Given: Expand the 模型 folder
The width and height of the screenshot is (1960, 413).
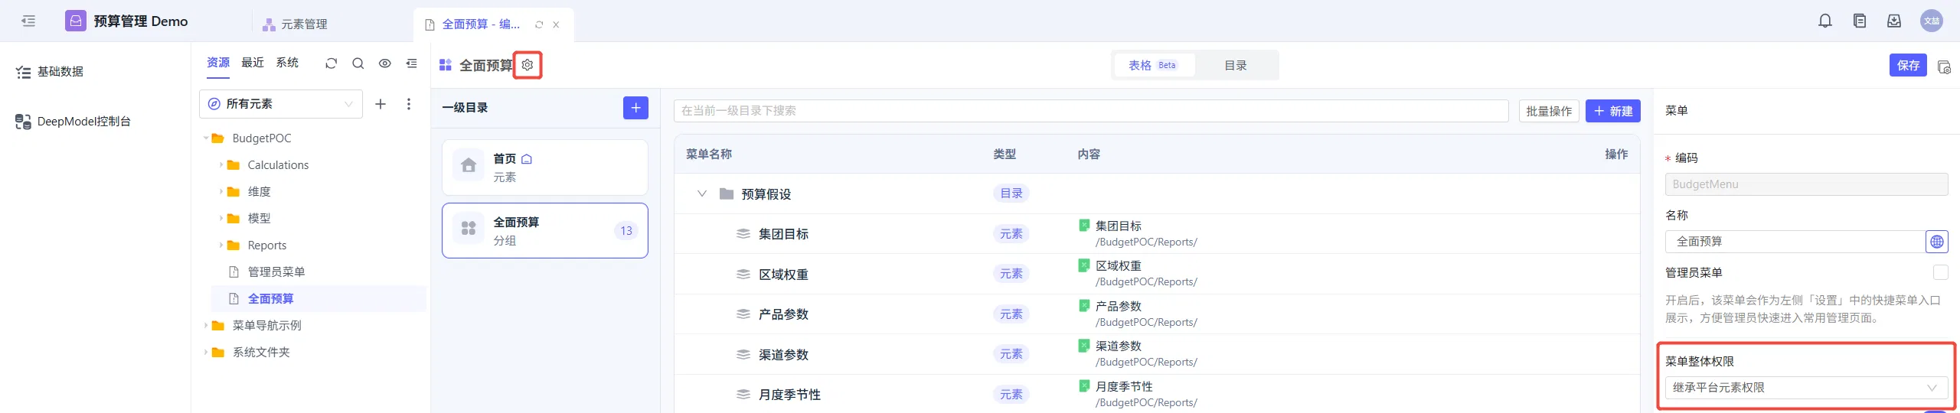Looking at the screenshot, I should [221, 219].
